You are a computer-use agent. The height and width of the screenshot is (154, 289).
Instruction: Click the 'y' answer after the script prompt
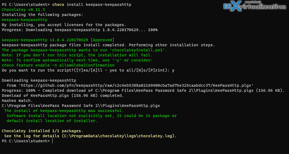tap(173, 70)
